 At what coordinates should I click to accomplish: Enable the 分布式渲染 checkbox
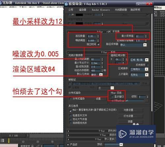70,99
